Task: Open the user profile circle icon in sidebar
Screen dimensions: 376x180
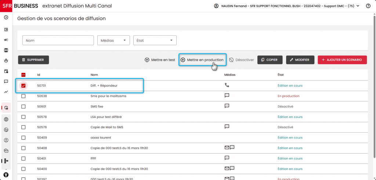Action: click(x=6, y=140)
